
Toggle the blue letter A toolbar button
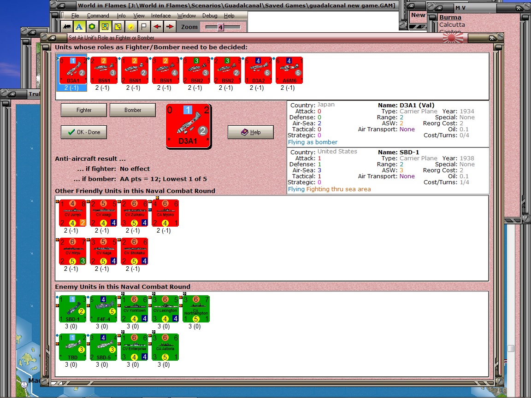tap(79, 26)
